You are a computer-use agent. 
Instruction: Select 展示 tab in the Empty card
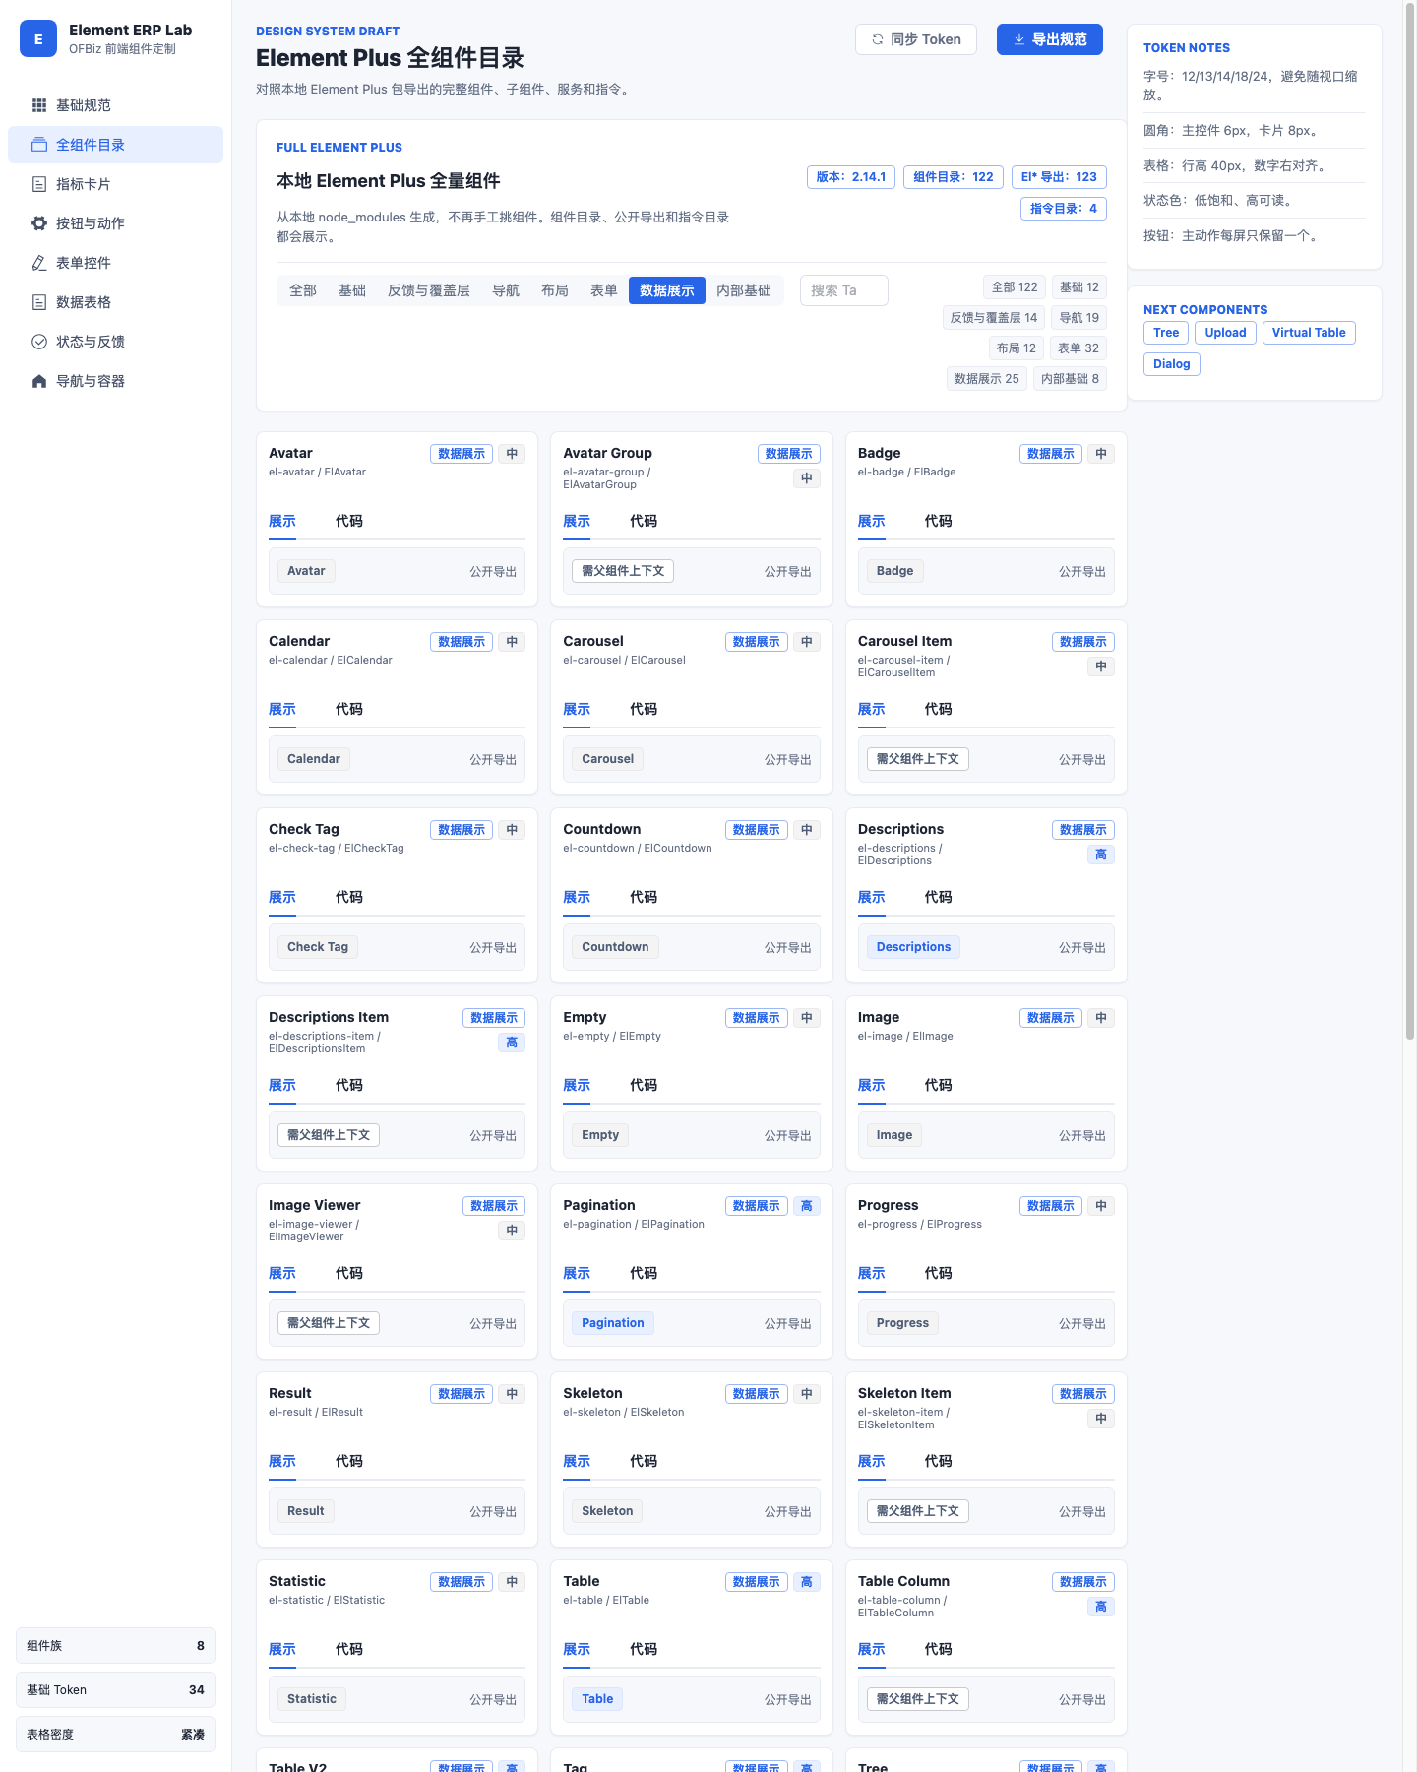(x=577, y=1085)
